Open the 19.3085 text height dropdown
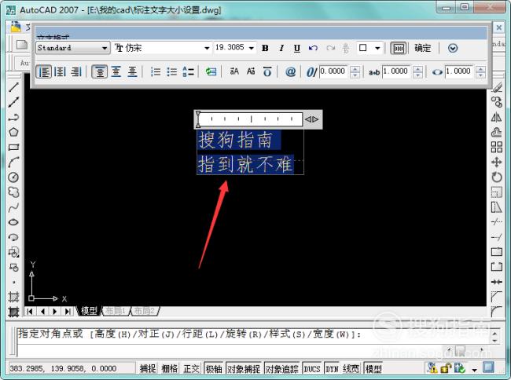Viewport: 511px width, 380px height. click(252, 48)
